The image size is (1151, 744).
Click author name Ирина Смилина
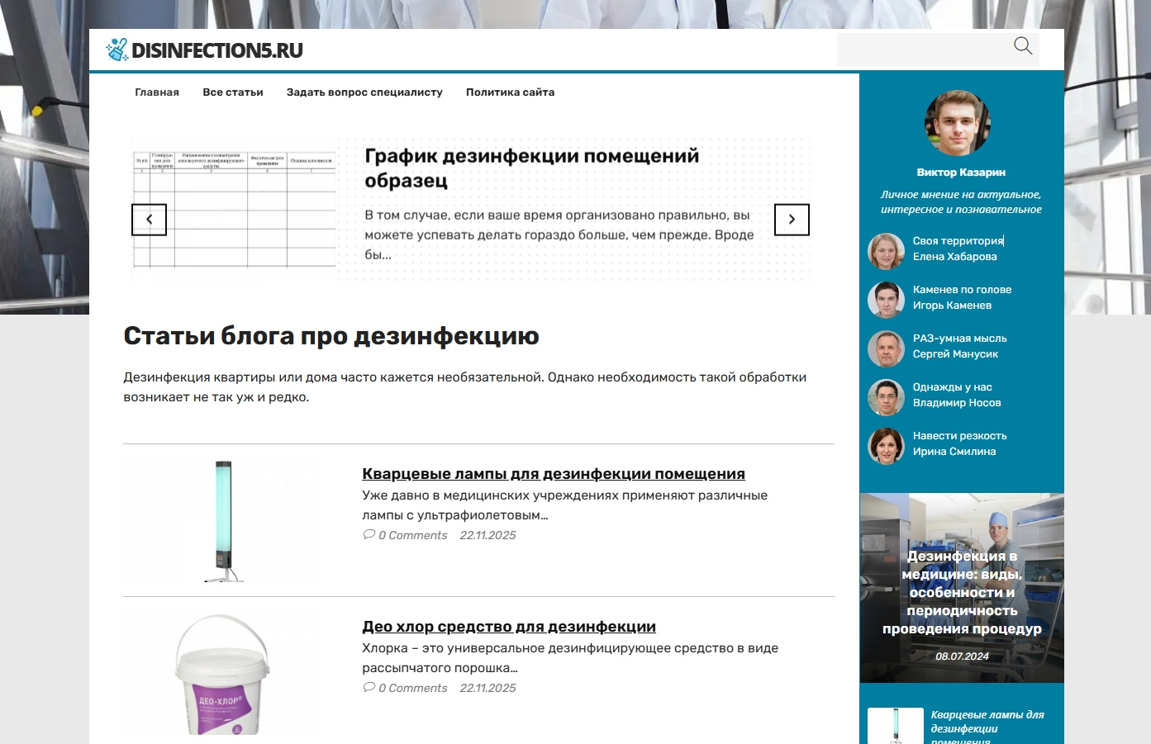tap(954, 452)
